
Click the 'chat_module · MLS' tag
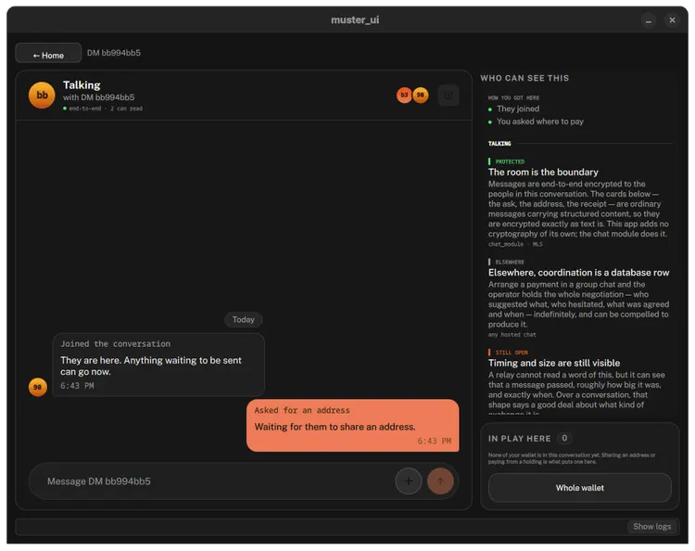coord(515,244)
